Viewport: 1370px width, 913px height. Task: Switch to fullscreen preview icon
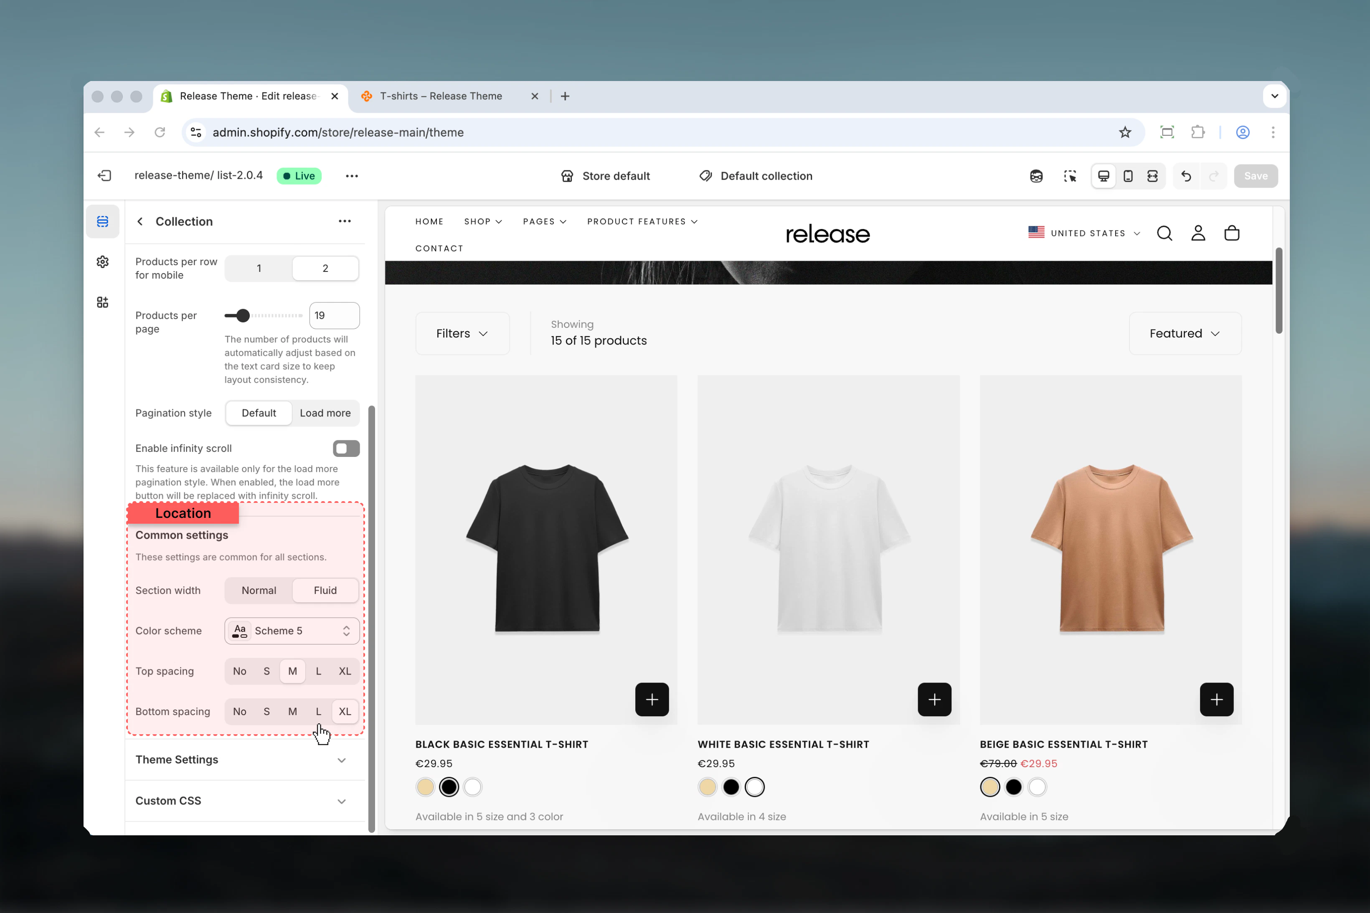pos(1152,176)
